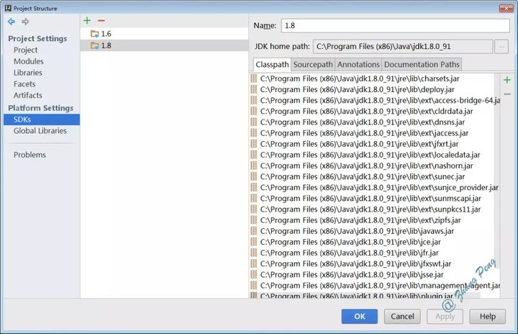This screenshot has height=334, width=518.
Task: Click the Cancel button
Action: click(x=402, y=317)
